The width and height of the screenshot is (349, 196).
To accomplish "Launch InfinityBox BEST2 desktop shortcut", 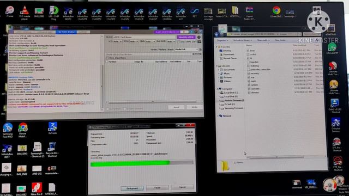I will pyautogui.click(x=68, y=14).
